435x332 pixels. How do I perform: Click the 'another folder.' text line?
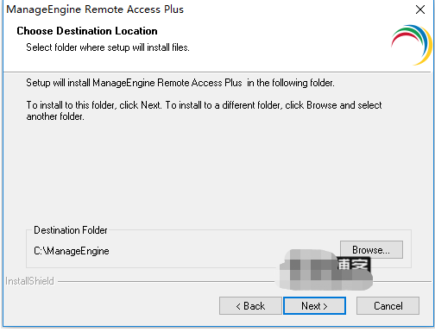click(55, 116)
